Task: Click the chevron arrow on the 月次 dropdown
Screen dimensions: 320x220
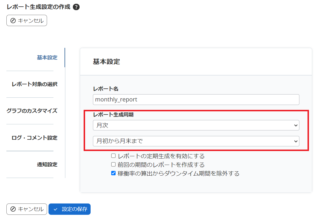Action: 296,125
